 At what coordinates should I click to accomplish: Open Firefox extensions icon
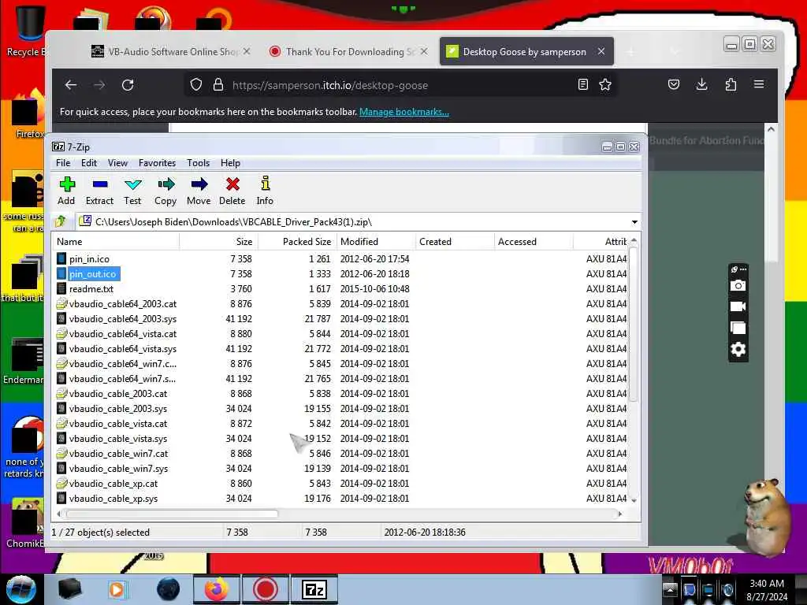[x=731, y=85]
